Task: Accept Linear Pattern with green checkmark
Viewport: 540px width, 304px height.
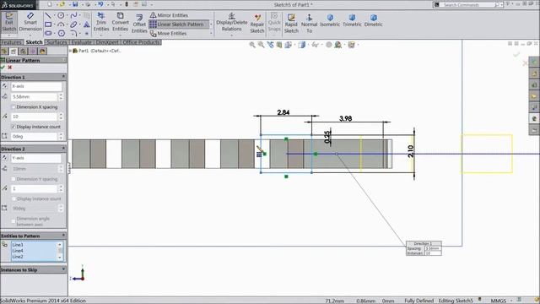Action: (3, 68)
